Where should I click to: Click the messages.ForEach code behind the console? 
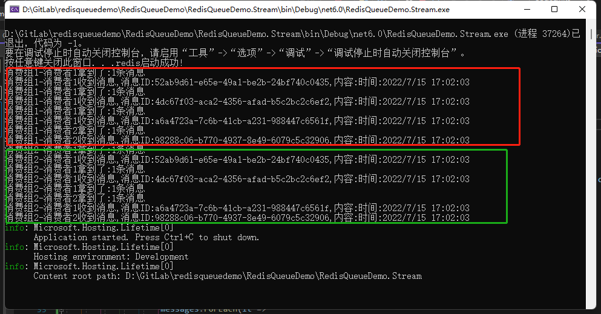pos(212,310)
